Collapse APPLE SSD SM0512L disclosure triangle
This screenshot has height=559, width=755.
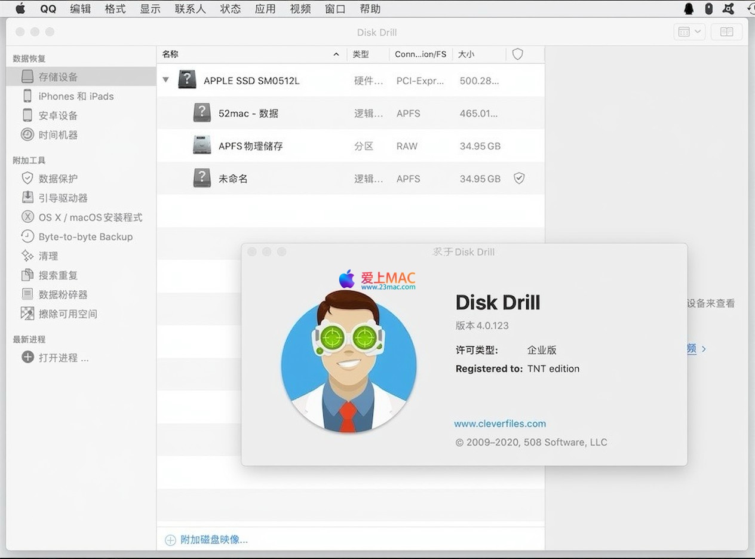(x=166, y=80)
